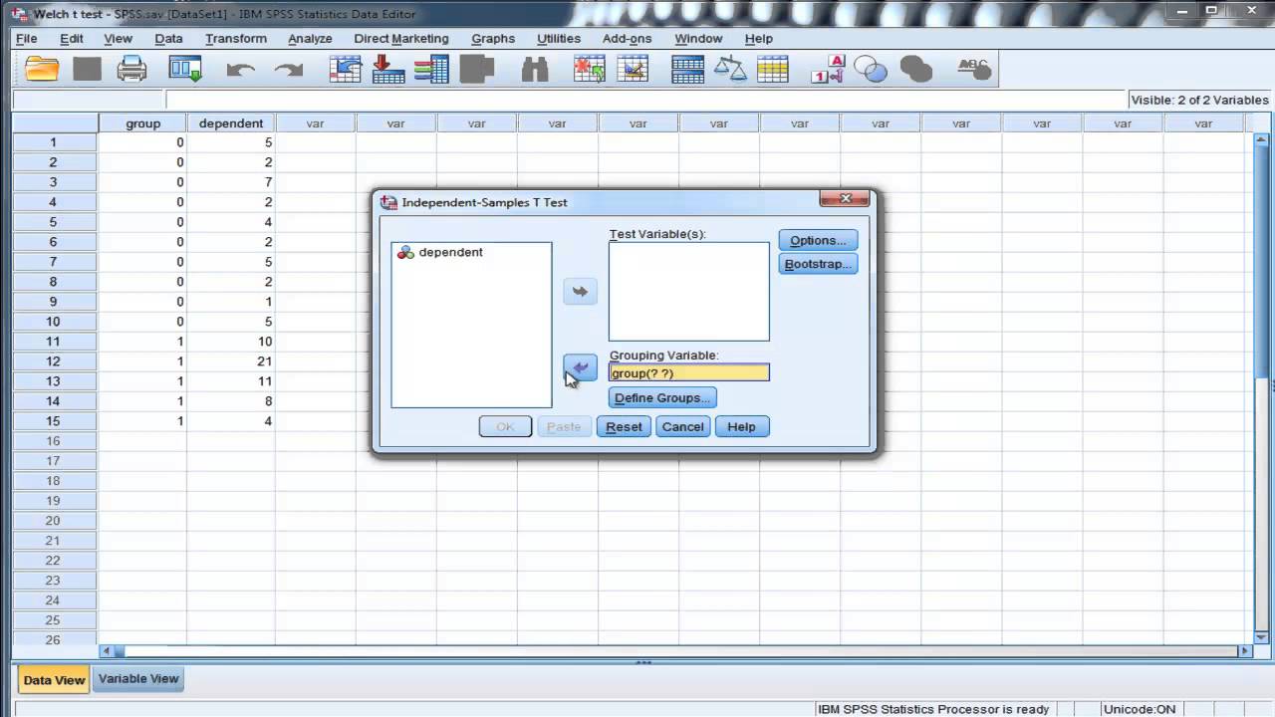Move variable to Test Variable(s) arrow
1275x717 pixels.
click(580, 292)
